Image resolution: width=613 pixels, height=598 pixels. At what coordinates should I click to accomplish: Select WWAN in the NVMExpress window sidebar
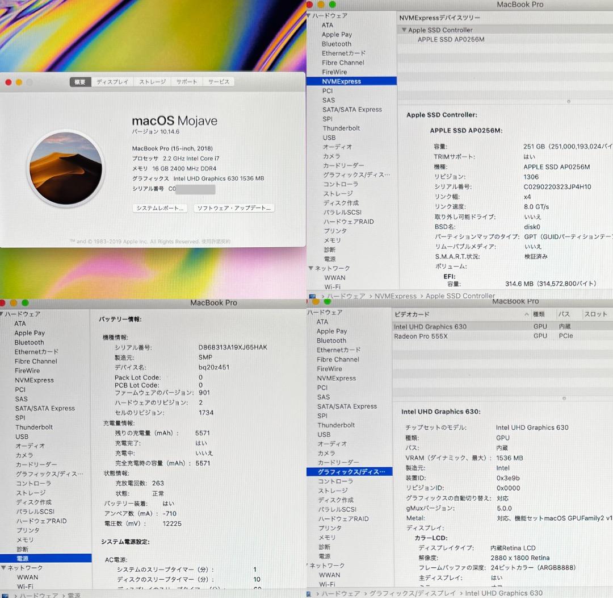point(335,277)
